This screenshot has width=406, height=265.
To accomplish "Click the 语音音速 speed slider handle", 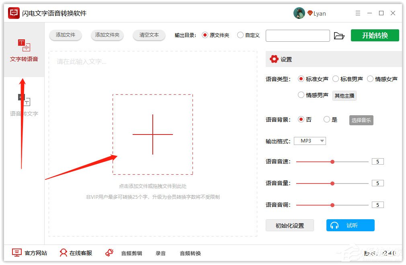I will tap(332, 161).
